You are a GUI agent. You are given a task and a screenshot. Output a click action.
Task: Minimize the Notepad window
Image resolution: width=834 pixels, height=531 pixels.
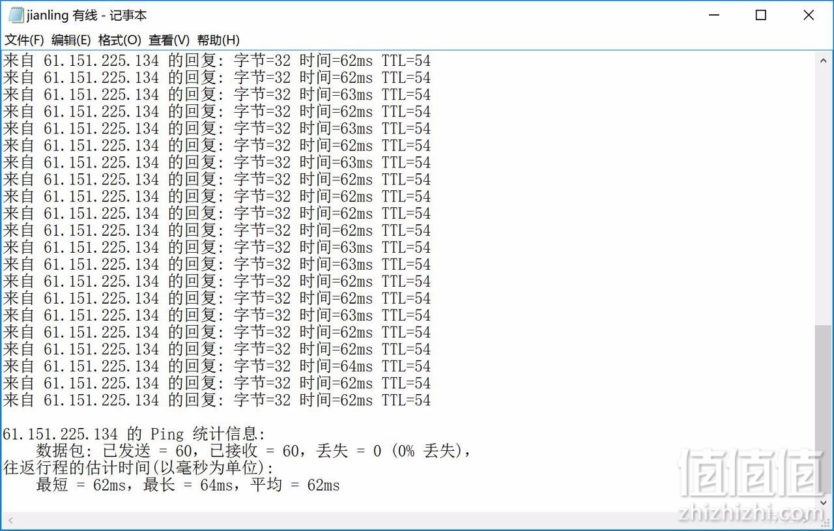click(713, 15)
